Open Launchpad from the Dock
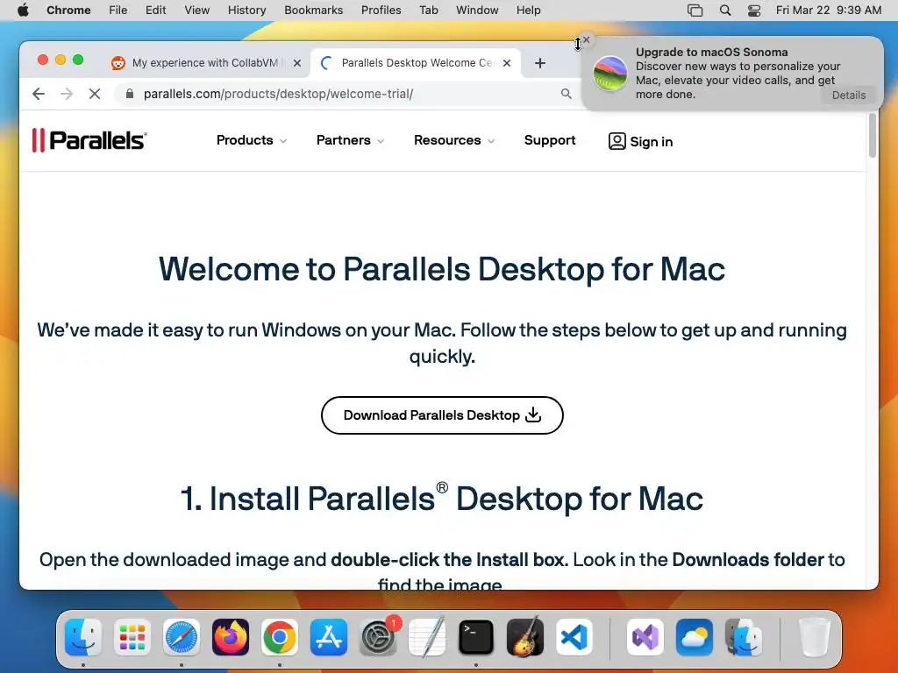 pos(132,637)
